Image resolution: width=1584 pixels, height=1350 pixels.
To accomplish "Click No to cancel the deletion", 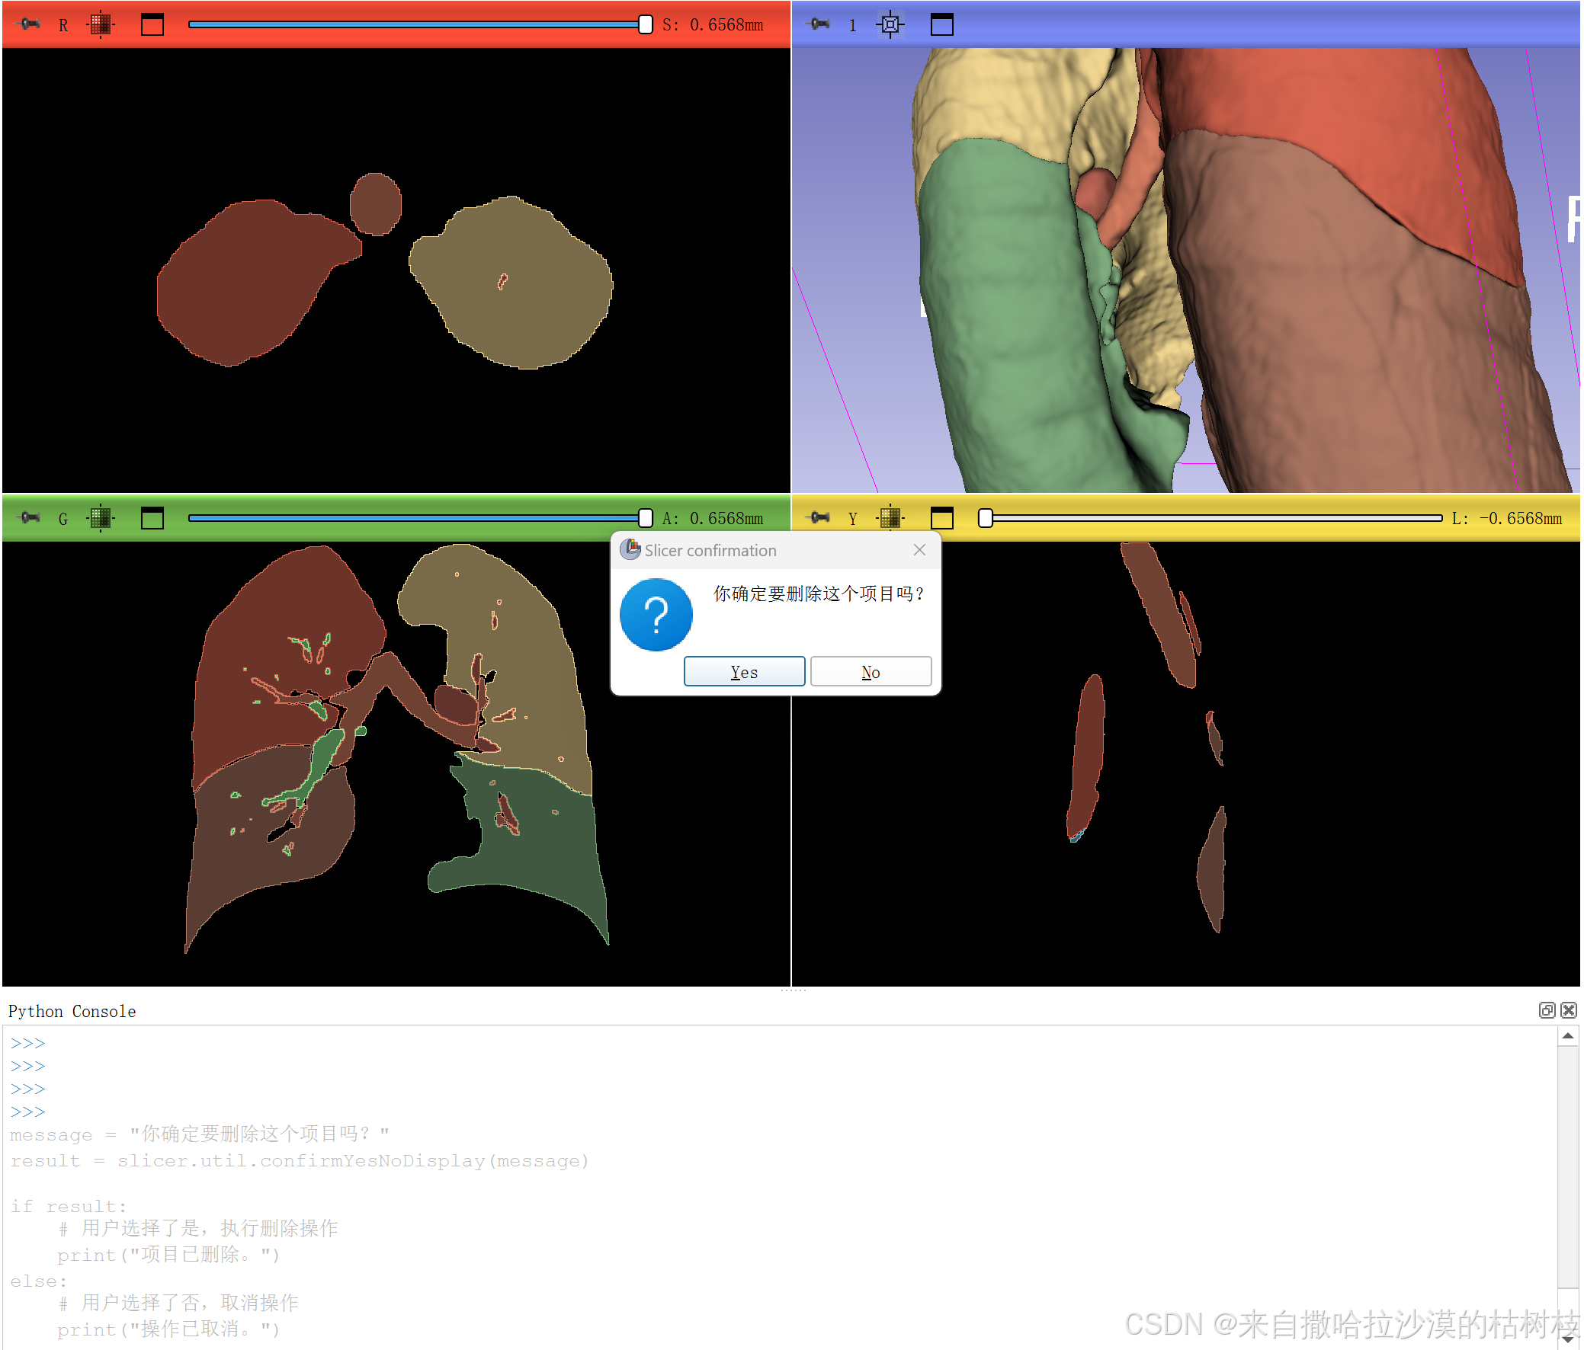I will pos(870,670).
